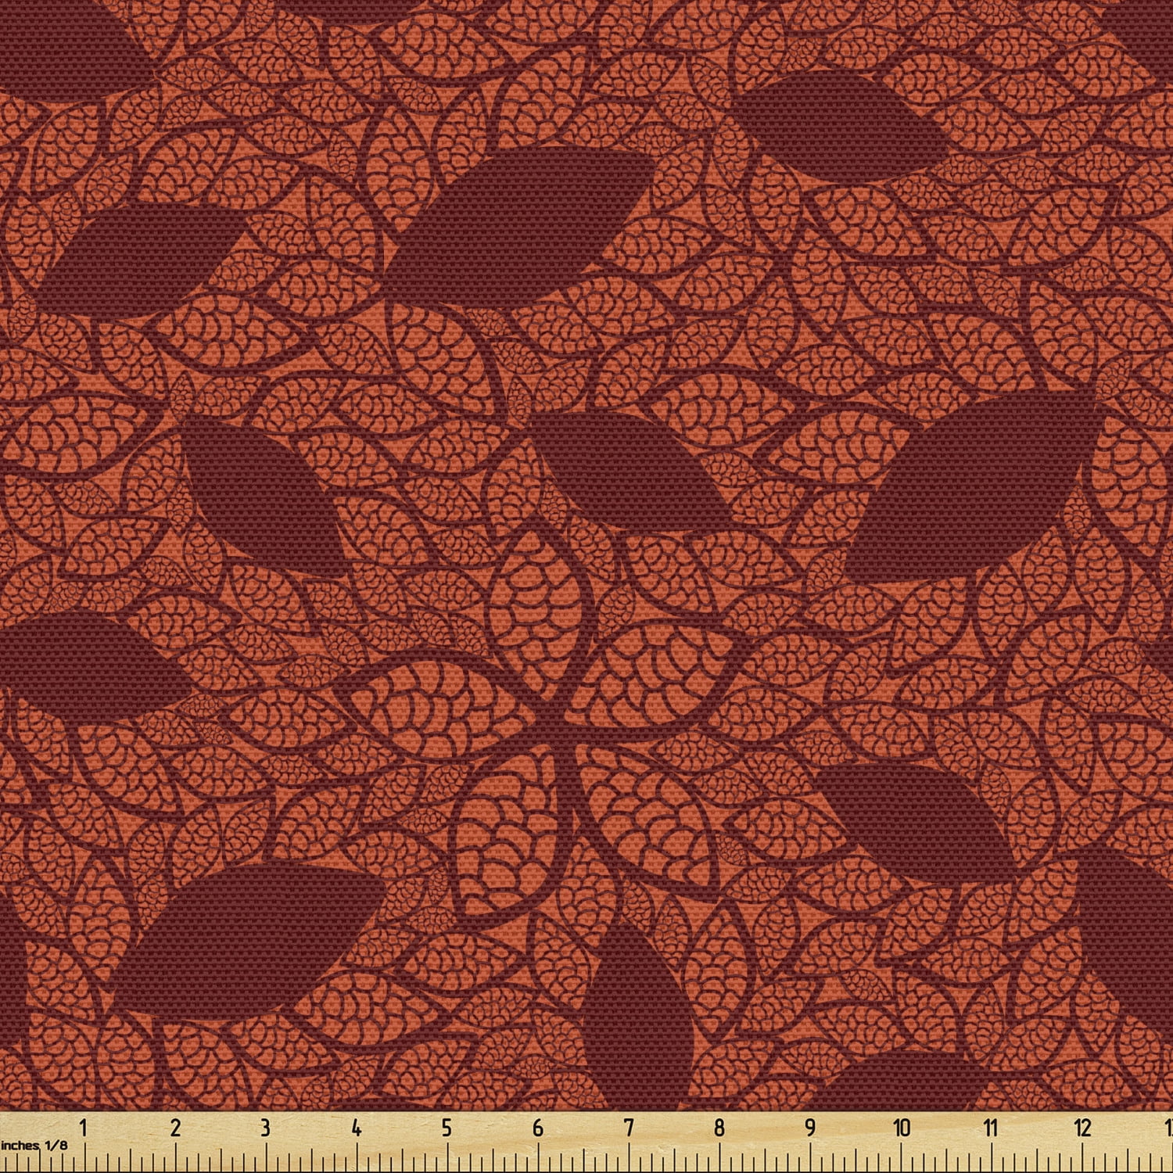Select the ruler's 8 inch number
The image size is (1173, 1173).
tap(719, 1127)
